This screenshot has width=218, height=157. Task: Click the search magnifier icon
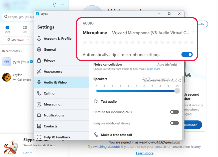[6, 17]
